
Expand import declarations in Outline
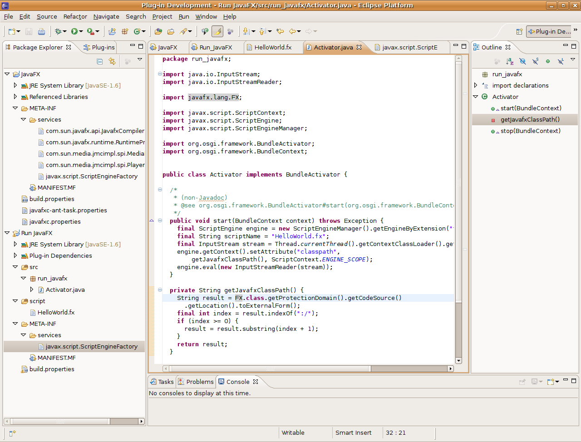[476, 85]
